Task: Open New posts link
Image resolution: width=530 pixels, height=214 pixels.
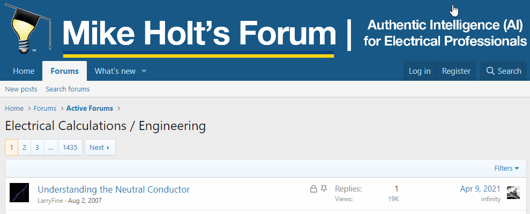Action: pyautogui.click(x=21, y=89)
